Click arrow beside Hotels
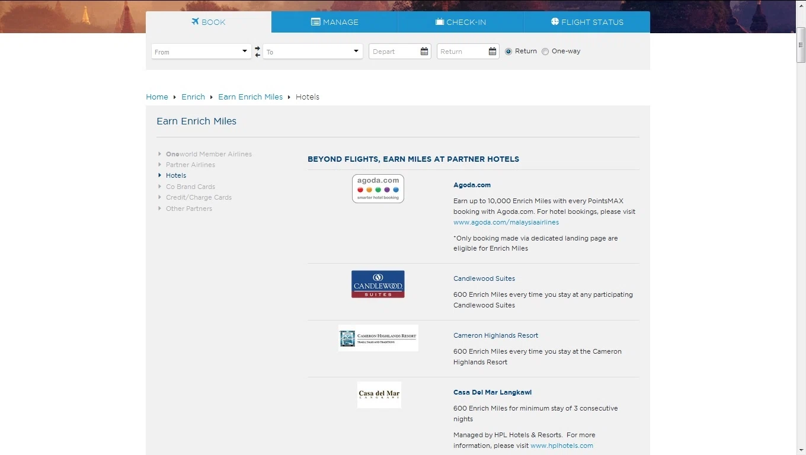The width and height of the screenshot is (806, 455). pos(160,175)
